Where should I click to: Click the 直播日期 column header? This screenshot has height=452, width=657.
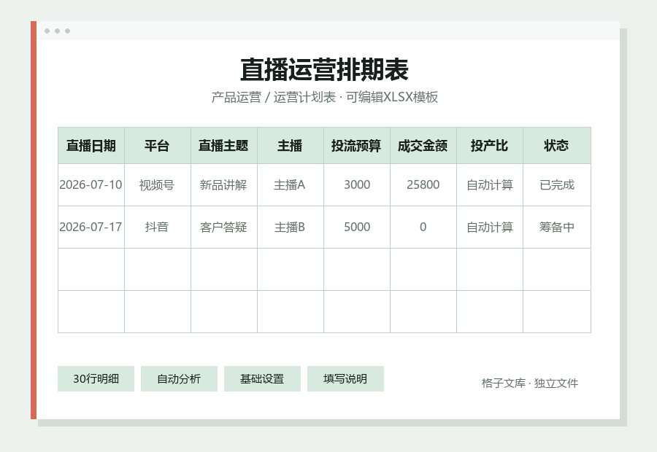click(x=91, y=146)
